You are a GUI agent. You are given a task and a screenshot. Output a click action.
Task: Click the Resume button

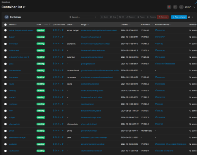point(151,17)
